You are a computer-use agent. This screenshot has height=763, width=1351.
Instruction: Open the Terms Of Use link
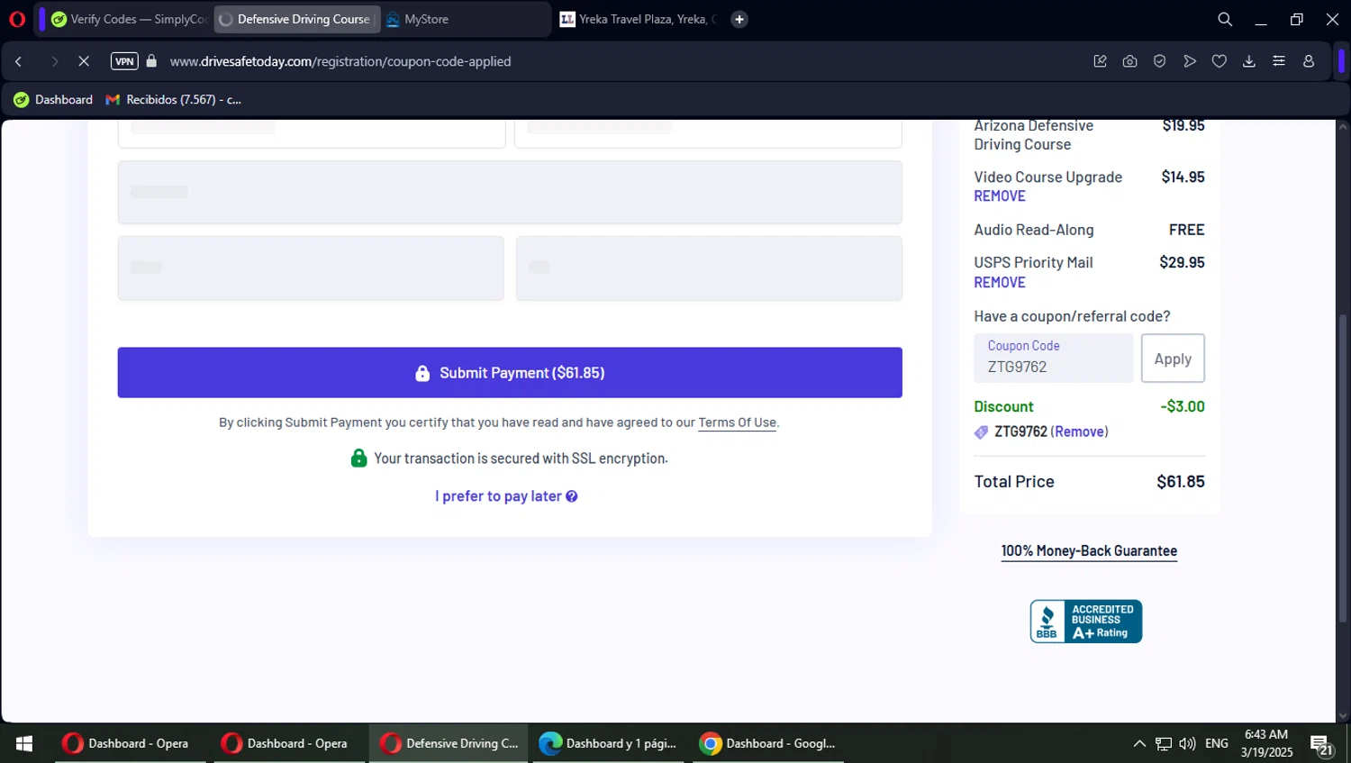pos(737,422)
